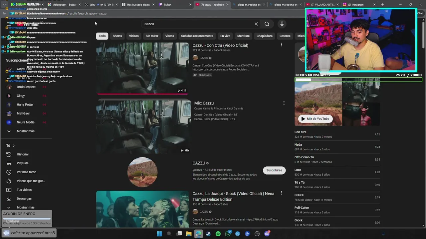Open the Con Otra video thumbnail
Screen dimensions: 426x239
point(142,68)
